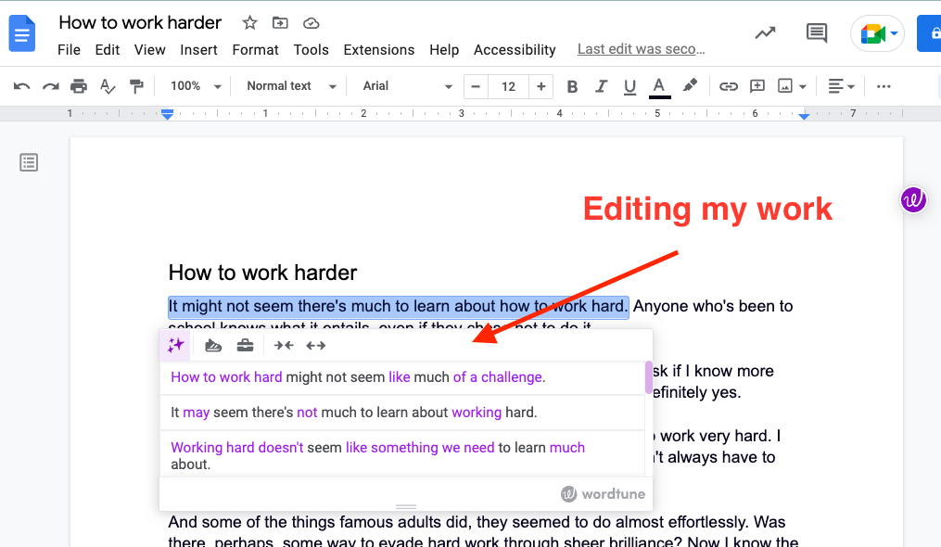Open comment history via comments icon
The width and height of the screenshot is (941, 547).
click(816, 32)
